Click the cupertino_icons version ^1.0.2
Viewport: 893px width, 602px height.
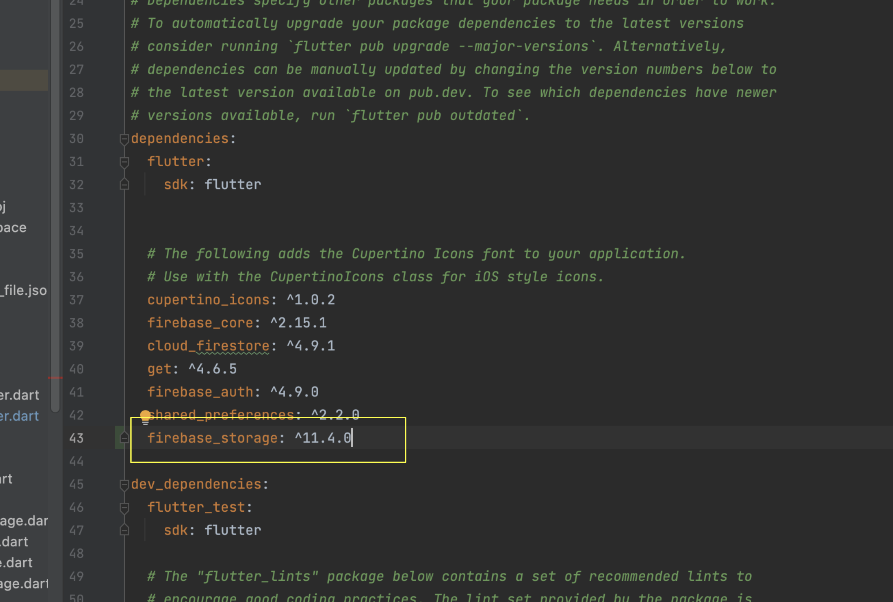pyautogui.click(x=311, y=300)
